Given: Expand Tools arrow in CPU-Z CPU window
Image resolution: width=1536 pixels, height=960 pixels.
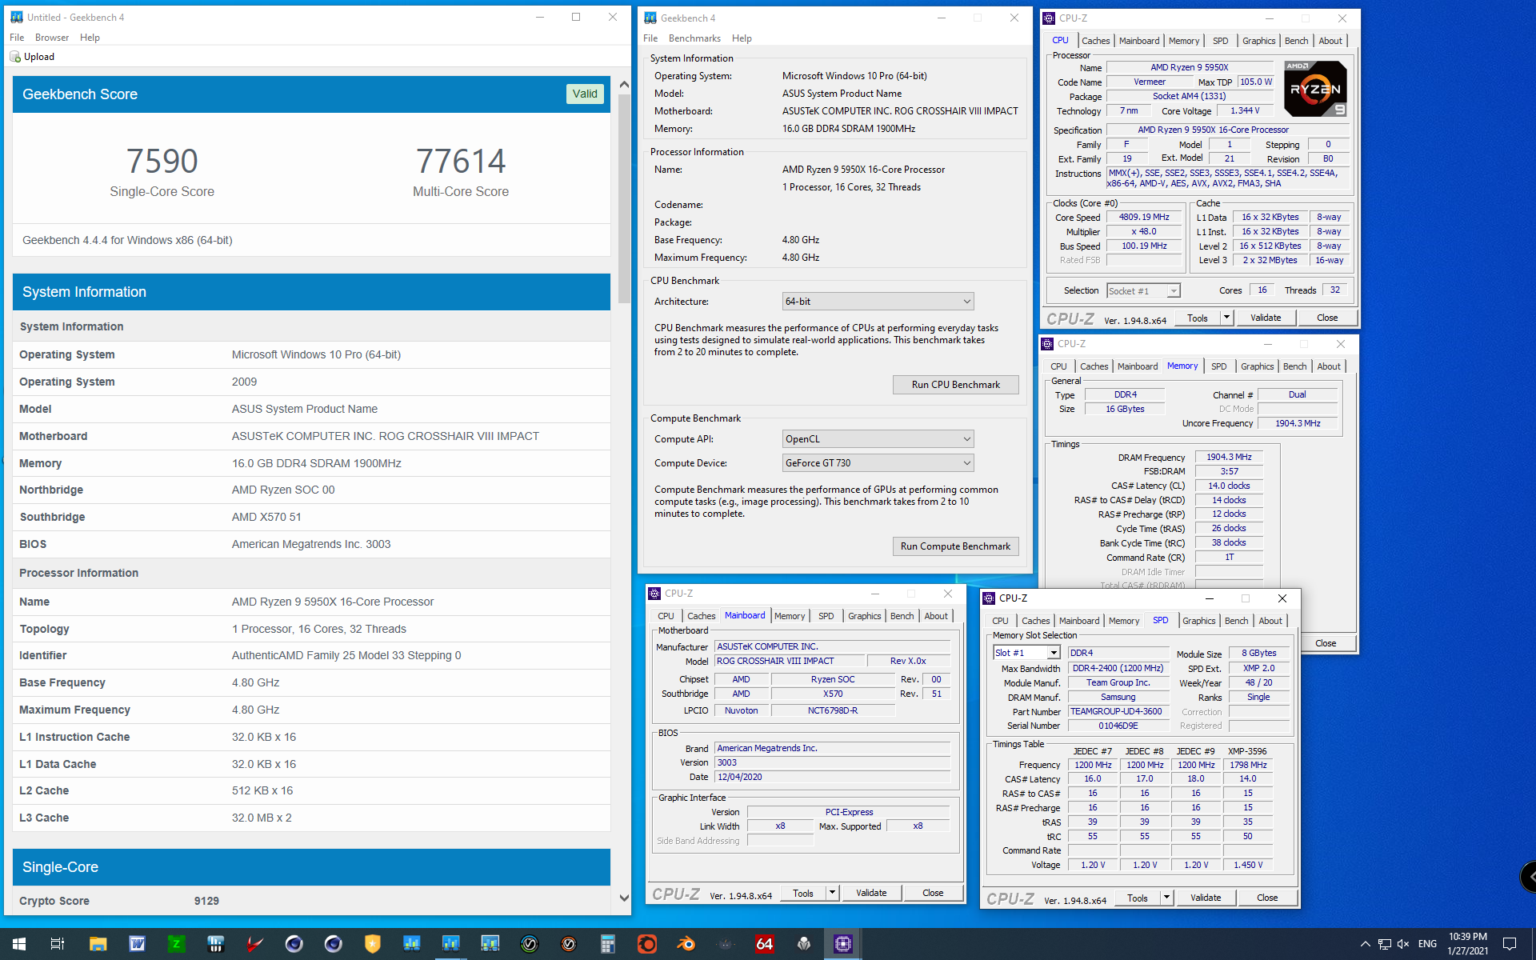Looking at the screenshot, I should pyautogui.click(x=1226, y=318).
